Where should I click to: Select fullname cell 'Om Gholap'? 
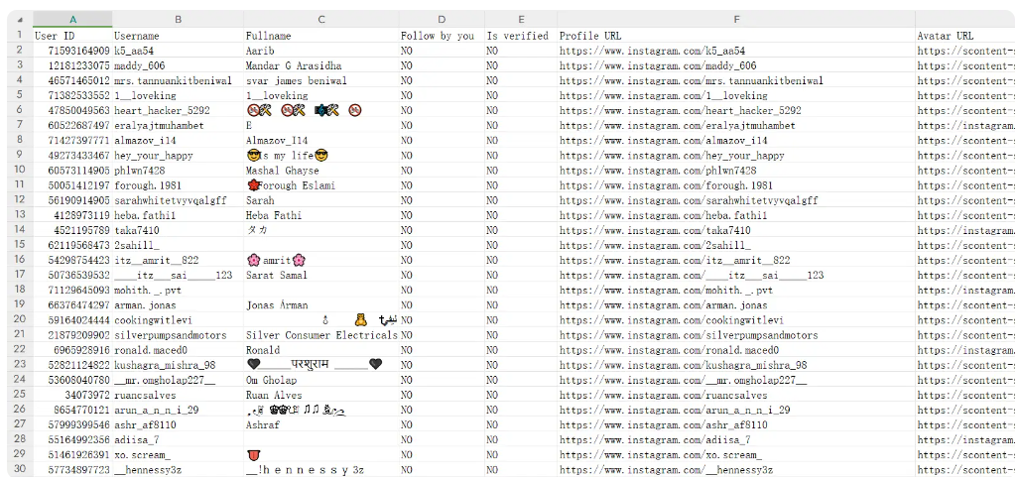point(321,380)
